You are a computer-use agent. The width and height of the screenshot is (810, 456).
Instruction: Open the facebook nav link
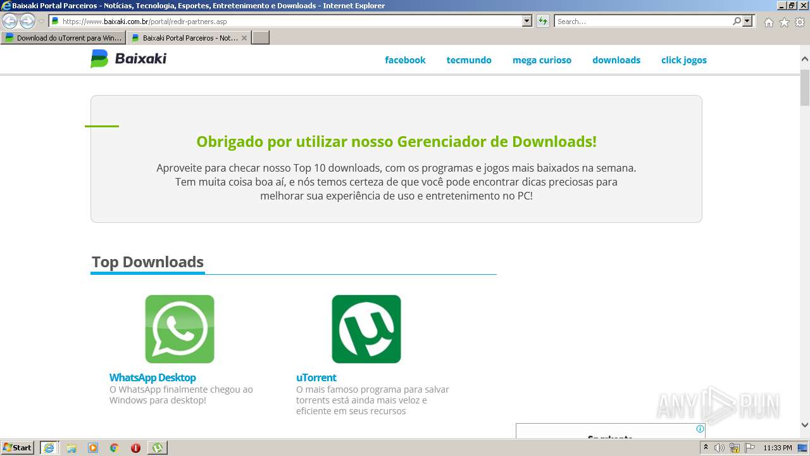coord(405,60)
